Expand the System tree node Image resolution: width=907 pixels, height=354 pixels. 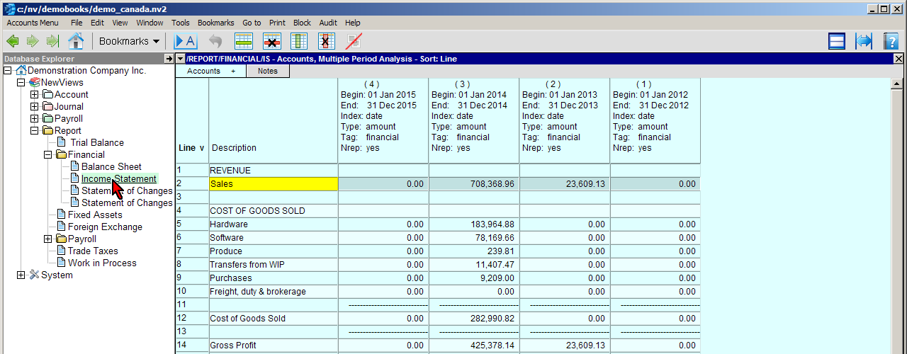(21, 275)
